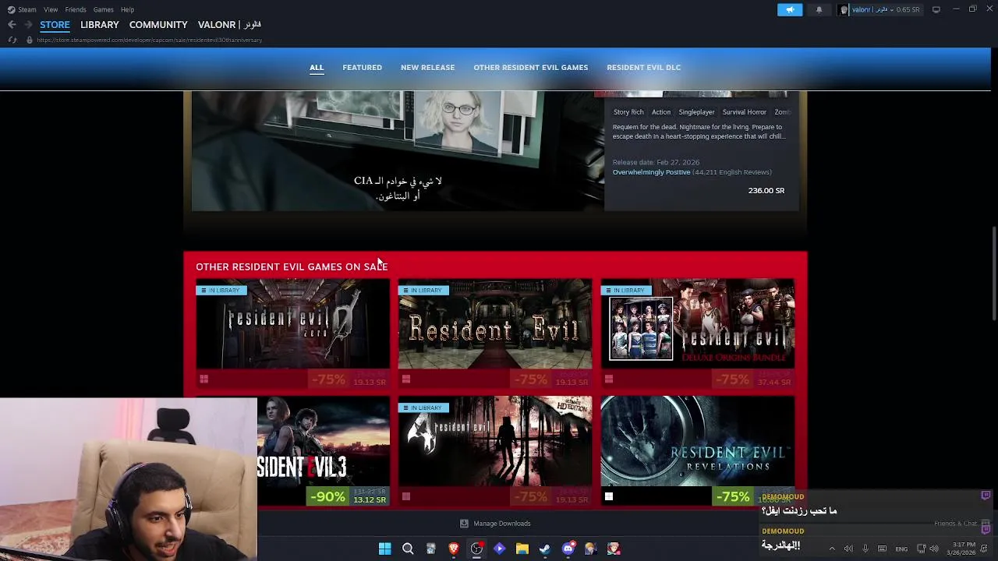Click the -90% discount on Resident Evil 3

327,497
